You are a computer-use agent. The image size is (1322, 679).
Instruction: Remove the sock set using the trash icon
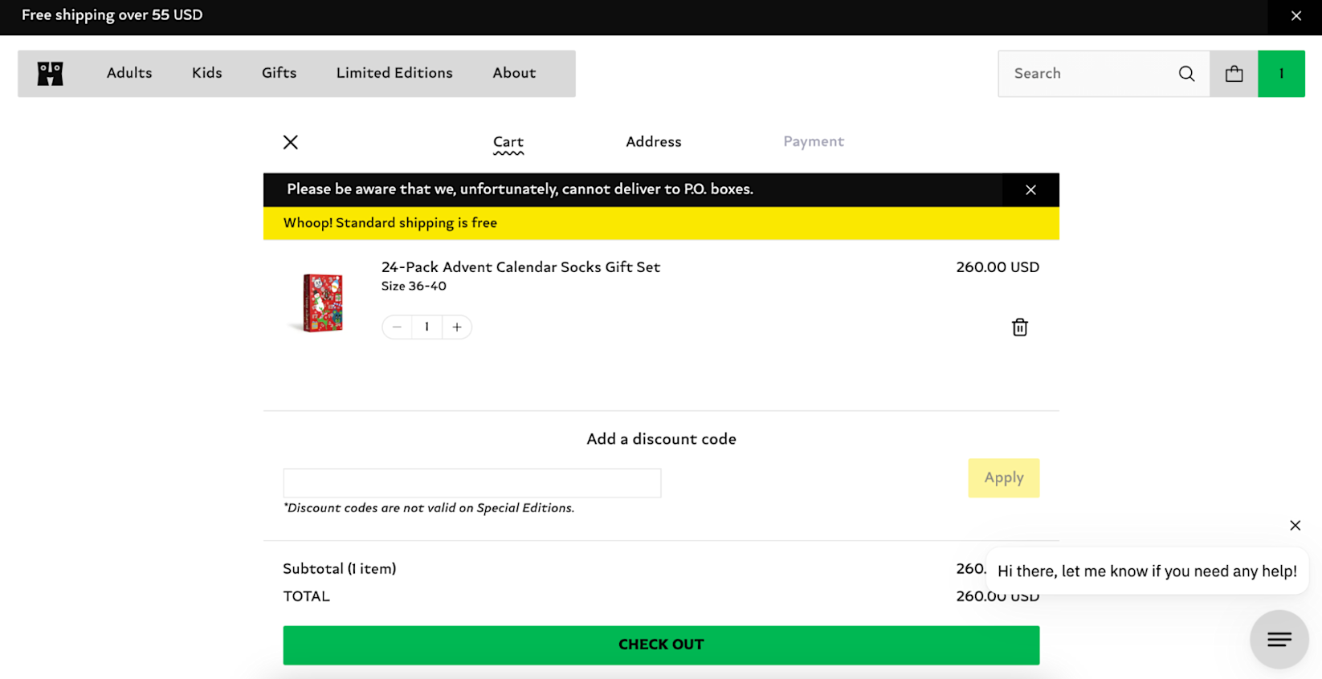click(x=1019, y=327)
